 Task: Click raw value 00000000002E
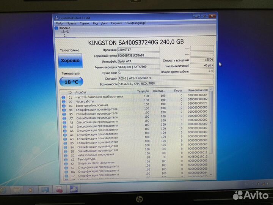[198, 103]
